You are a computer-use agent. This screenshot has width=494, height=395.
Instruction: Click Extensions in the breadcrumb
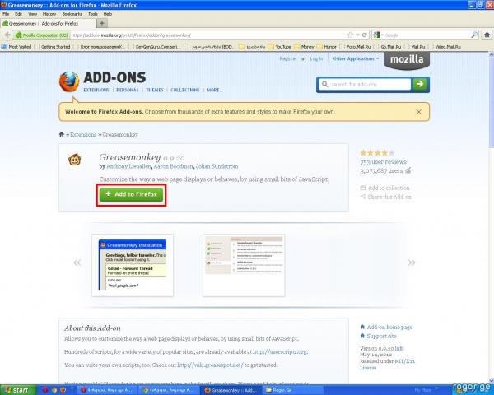pos(83,134)
